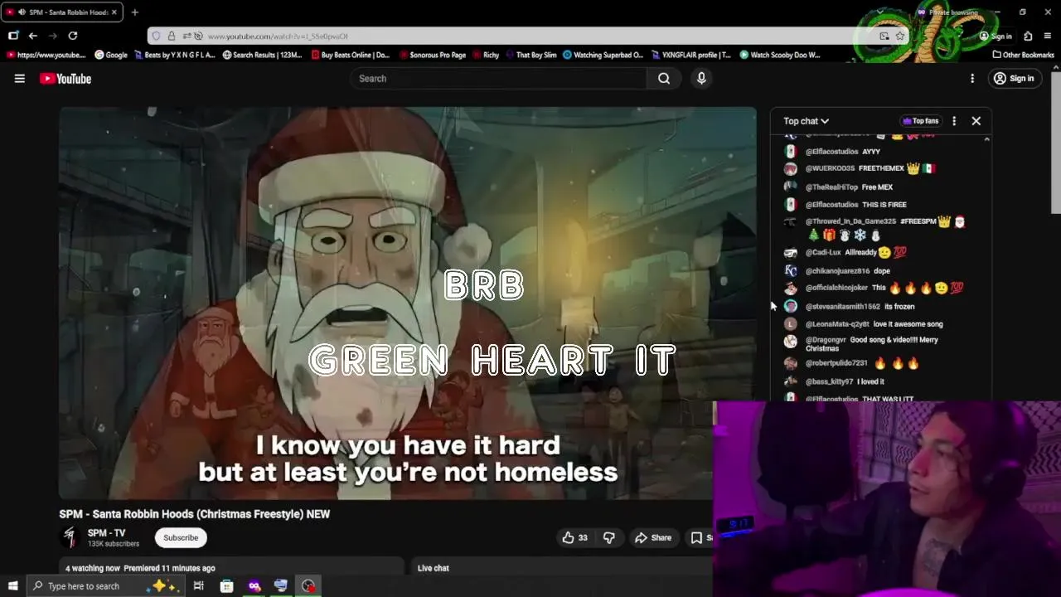Share the video
Image resolution: width=1061 pixels, height=597 pixels.
pos(653,537)
